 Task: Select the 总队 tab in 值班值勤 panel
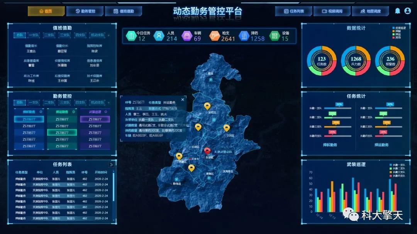(20, 35)
